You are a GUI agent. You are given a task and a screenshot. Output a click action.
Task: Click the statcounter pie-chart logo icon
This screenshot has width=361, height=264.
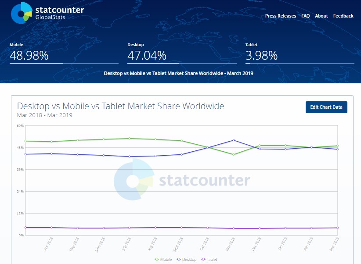(x=22, y=13)
